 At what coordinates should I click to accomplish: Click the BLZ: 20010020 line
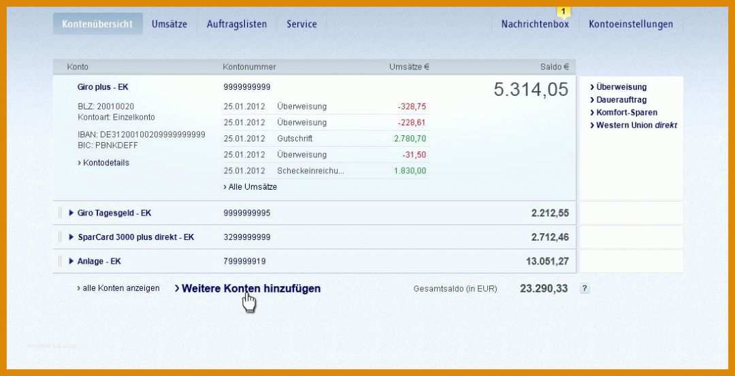(x=106, y=107)
